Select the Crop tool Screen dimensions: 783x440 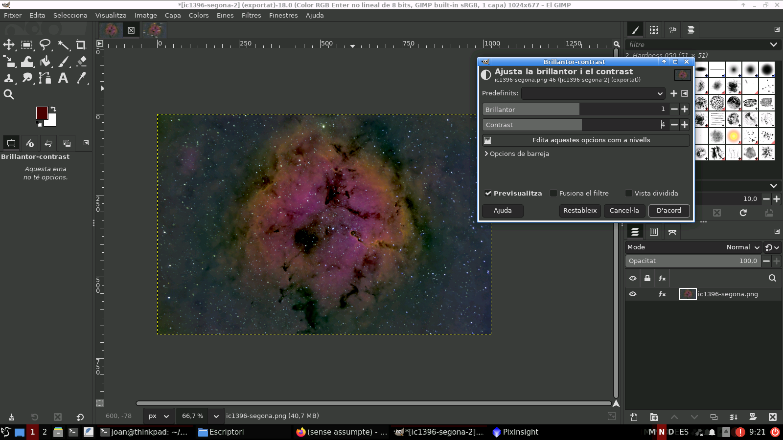tap(81, 44)
